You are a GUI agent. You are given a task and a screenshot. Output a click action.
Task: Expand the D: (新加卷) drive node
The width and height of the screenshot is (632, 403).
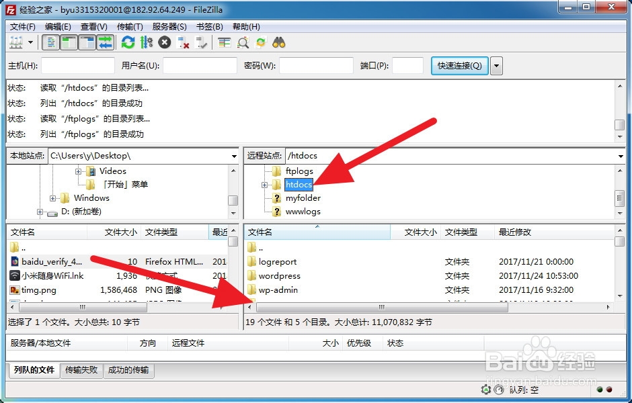coord(40,212)
